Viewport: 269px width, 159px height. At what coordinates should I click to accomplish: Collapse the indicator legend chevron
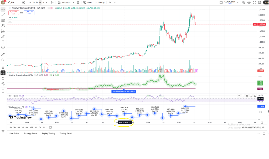click(10, 21)
